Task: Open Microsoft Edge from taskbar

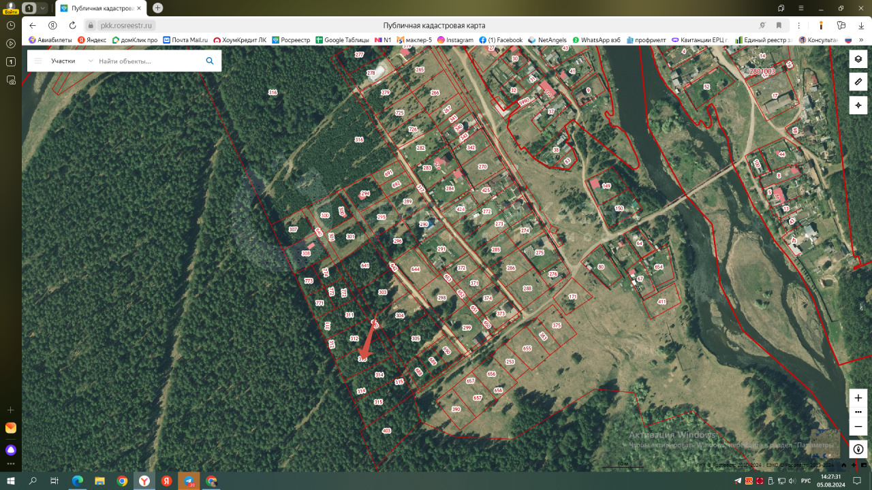Action: (78, 480)
